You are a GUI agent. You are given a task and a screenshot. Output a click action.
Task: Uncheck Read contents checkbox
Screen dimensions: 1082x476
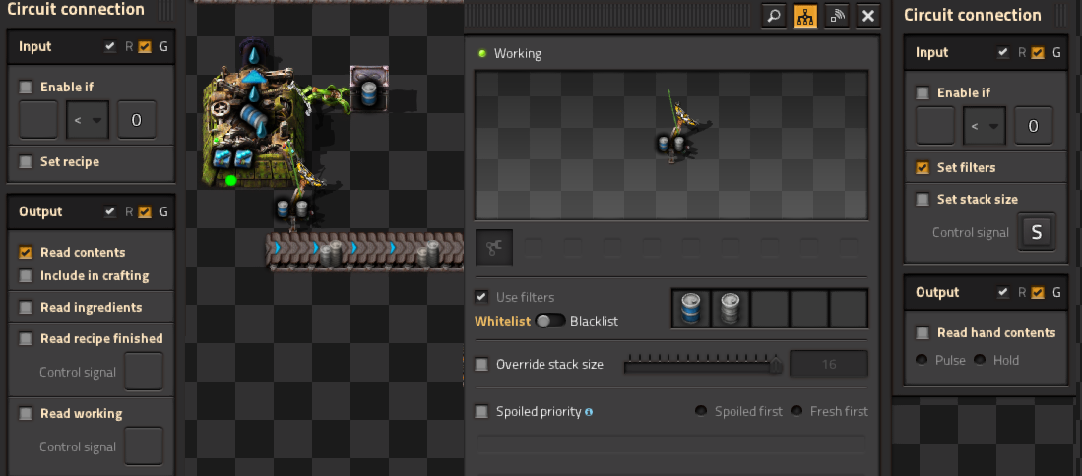26,252
